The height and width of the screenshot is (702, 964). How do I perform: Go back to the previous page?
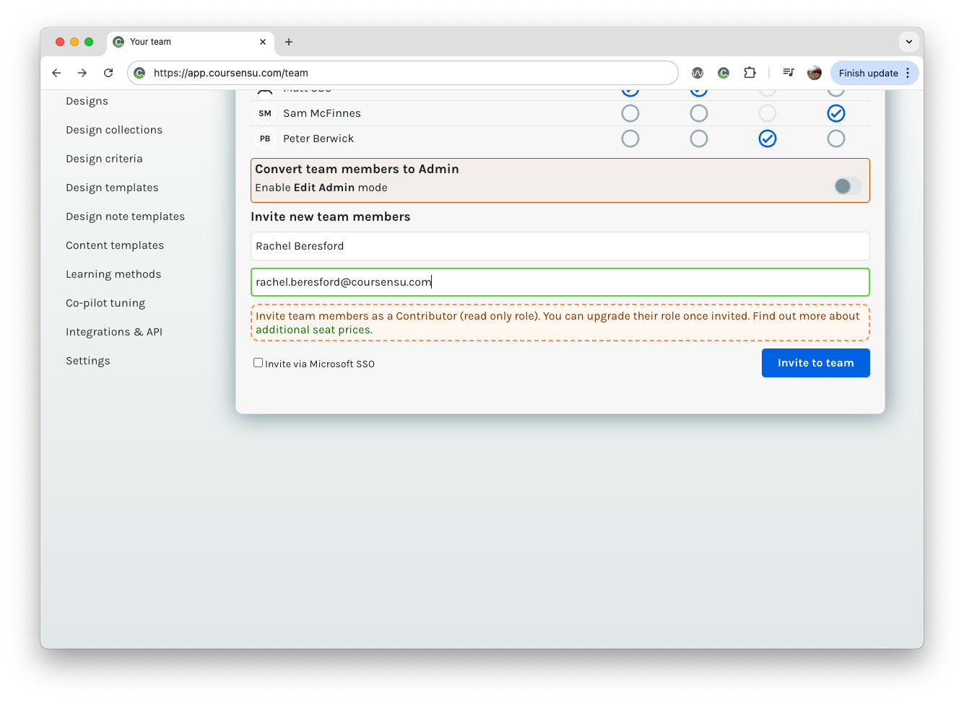coord(56,73)
